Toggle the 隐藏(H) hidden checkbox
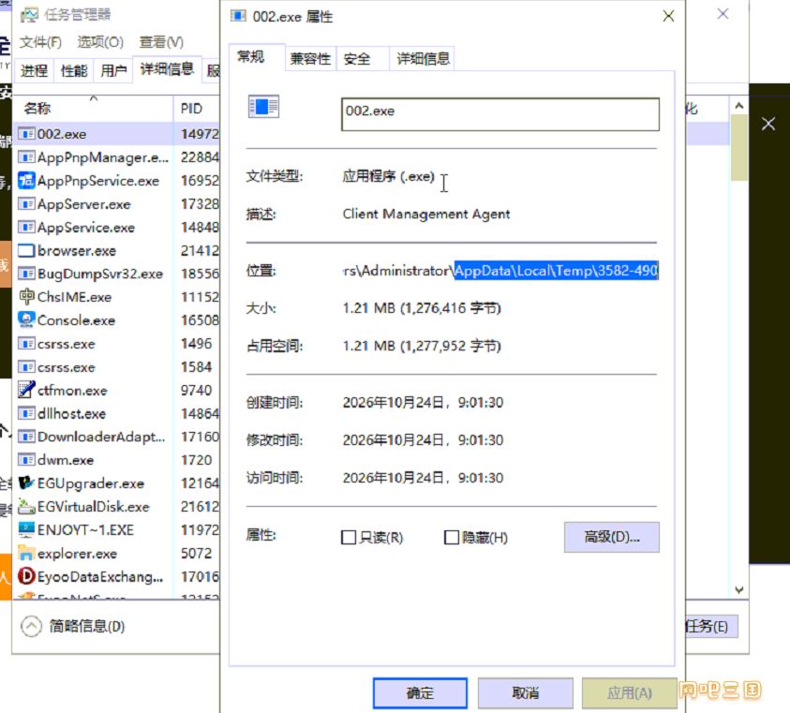Screen dimensions: 790x713 [452, 537]
